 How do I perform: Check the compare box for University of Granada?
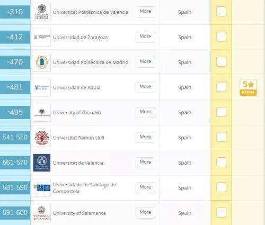(x=221, y=112)
